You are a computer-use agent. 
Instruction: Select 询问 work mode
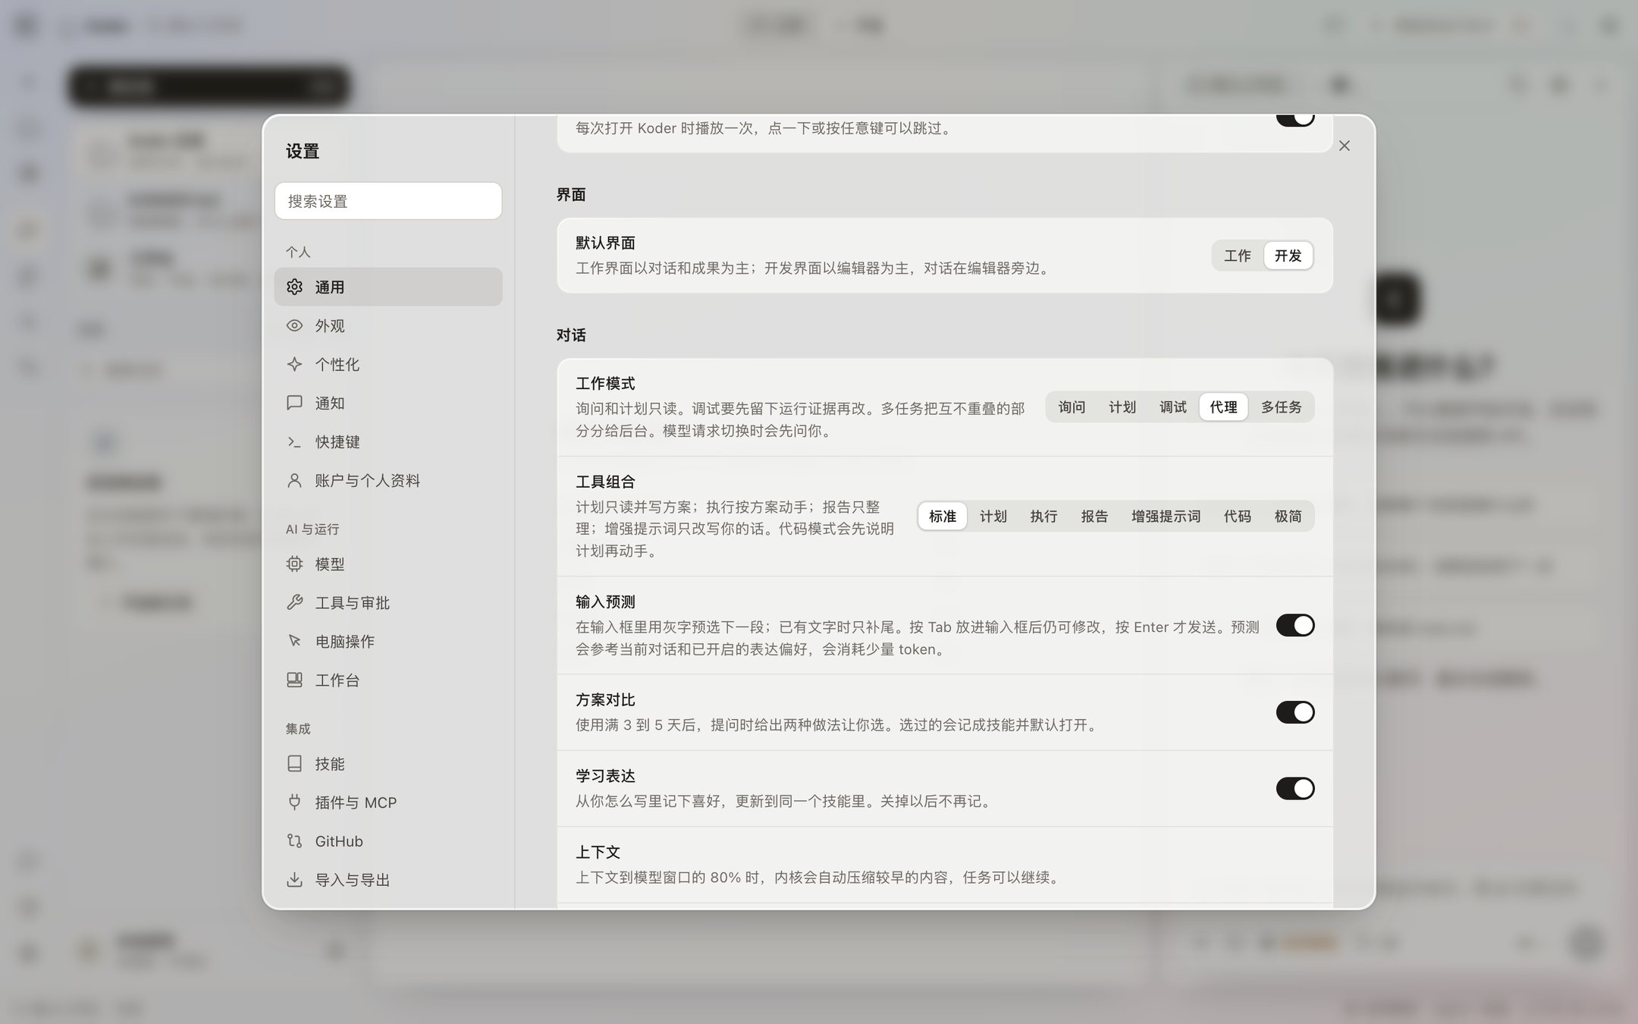(x=1072, y=407)
